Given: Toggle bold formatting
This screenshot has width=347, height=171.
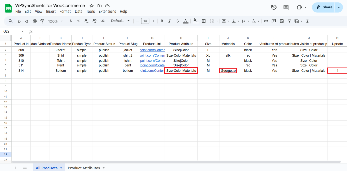Looking at the screenshot, I should (x=162, y=21).
